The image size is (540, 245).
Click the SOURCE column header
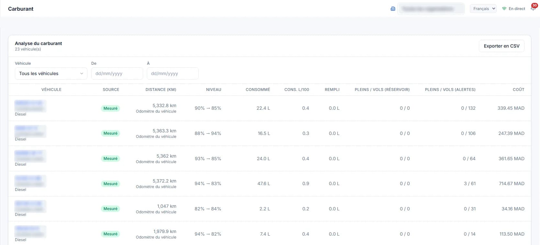[111, 90]
